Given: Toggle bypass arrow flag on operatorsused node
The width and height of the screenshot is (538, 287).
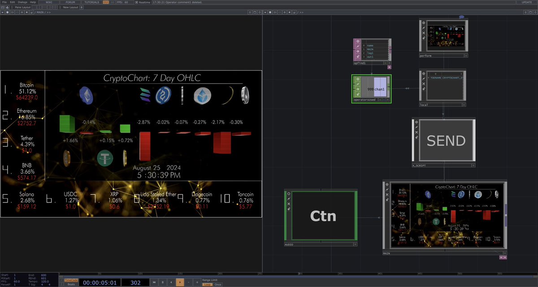Looking at the screenshot, I should (358, 89).
